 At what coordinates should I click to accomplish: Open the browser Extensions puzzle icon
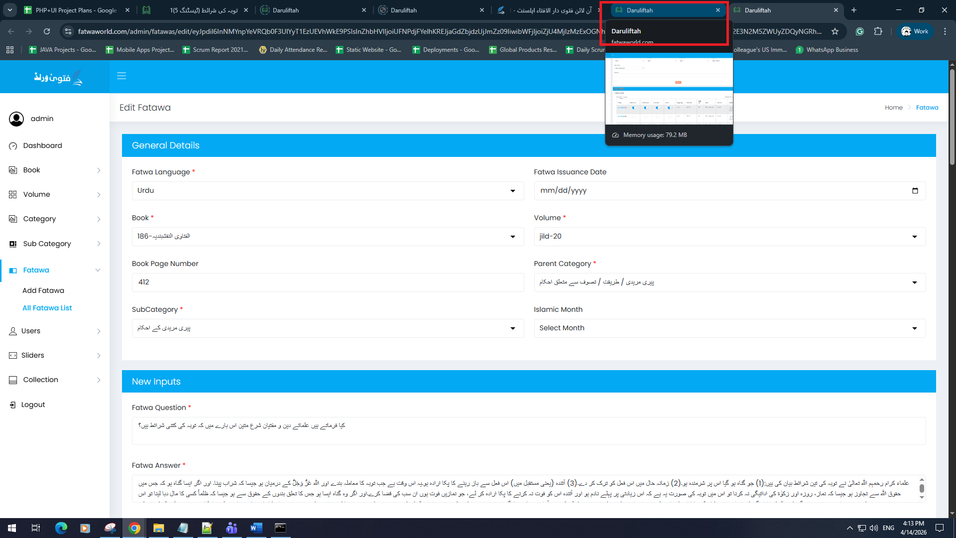878,31
